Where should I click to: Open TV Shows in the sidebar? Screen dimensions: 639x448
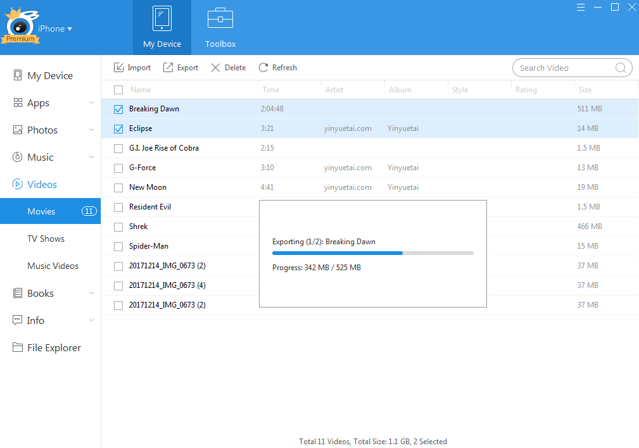point(46,239)
